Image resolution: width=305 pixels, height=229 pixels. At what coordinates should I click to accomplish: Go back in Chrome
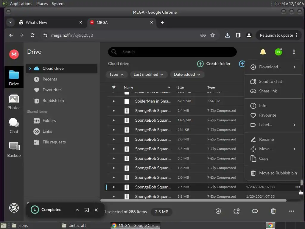coord(11,35)
